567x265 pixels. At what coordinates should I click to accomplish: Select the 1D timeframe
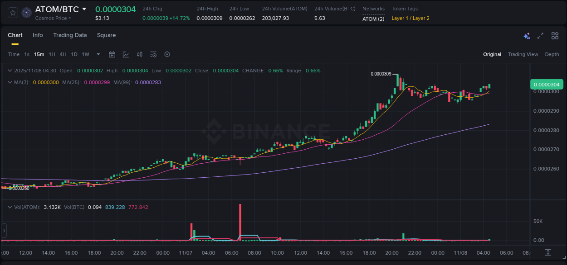click(x=74, y=54)
